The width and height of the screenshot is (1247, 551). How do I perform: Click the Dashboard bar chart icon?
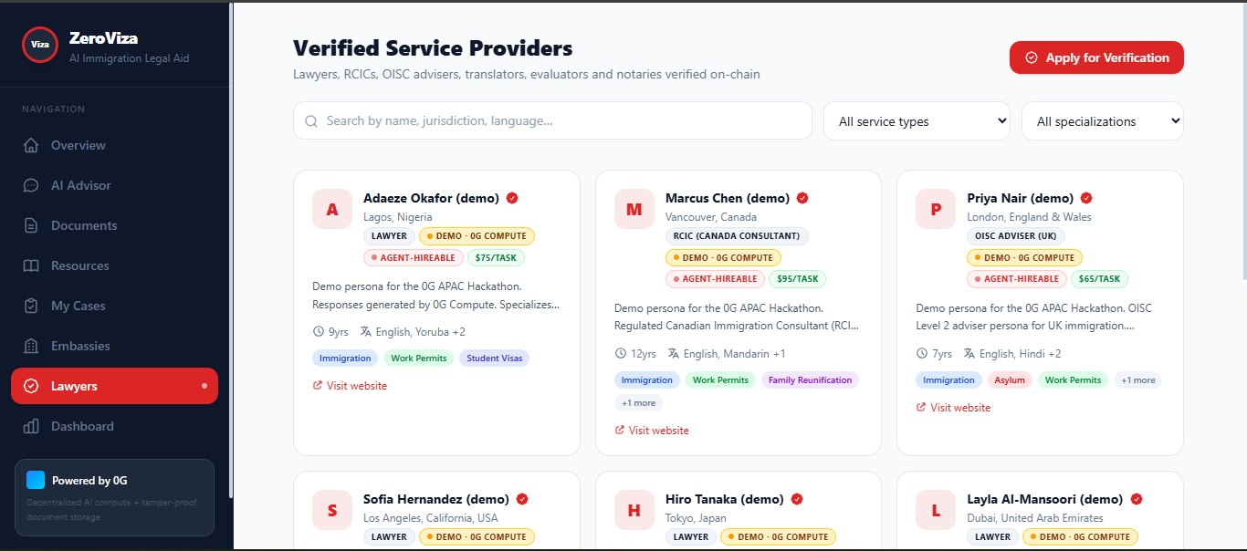(x=31, y=426)
